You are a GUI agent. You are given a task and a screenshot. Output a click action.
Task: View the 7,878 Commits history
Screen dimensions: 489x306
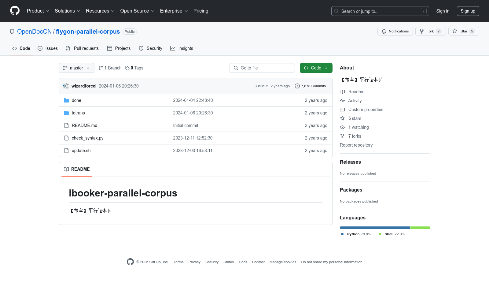[310, 86]
